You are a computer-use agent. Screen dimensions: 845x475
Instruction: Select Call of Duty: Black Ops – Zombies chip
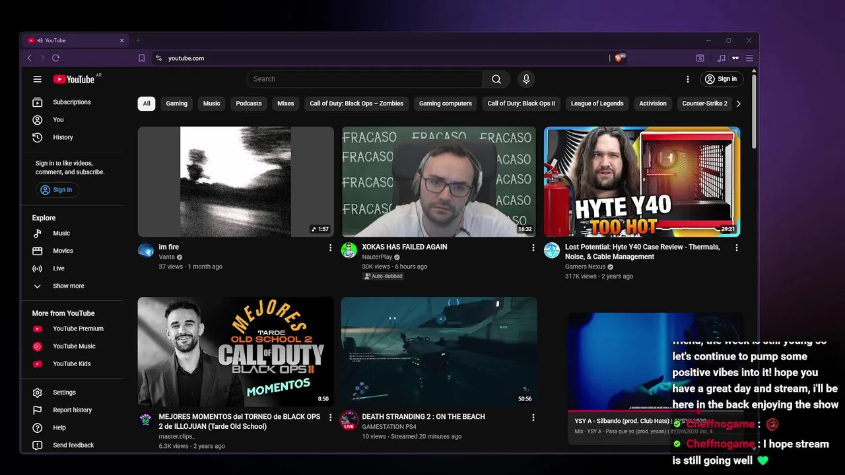coord(356,104)
